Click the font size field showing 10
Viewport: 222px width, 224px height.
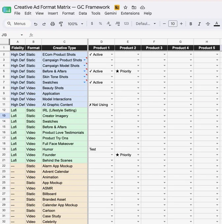(x=173, y=24)
